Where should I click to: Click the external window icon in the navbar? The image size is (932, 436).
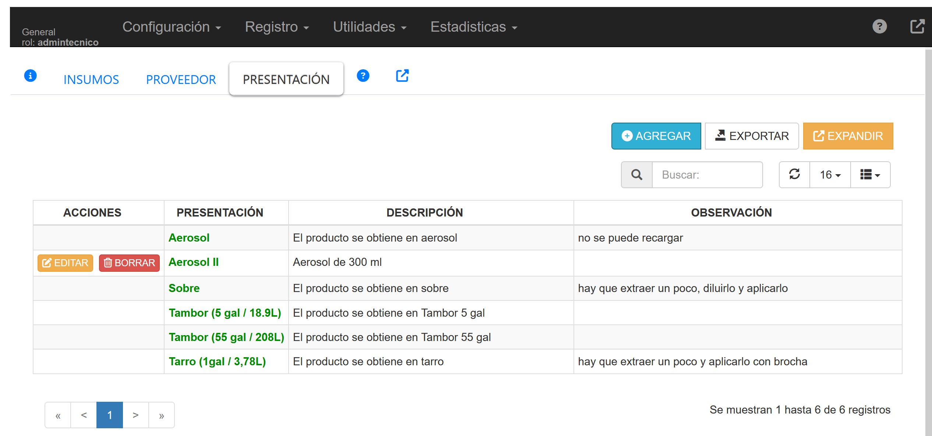click(x=917, y=27)
